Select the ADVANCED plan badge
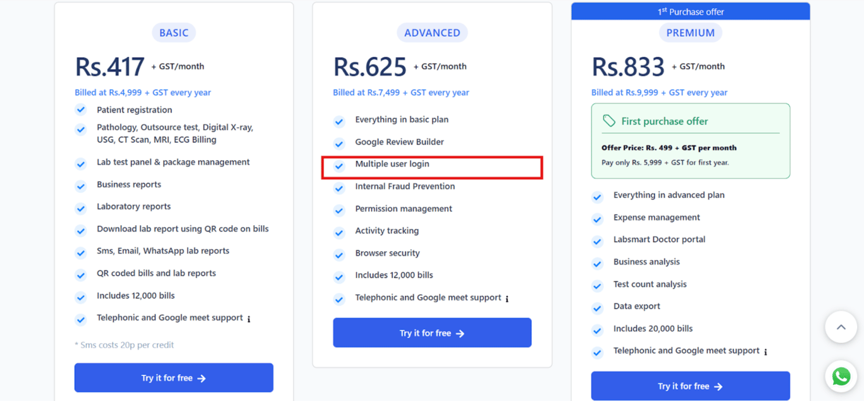864x401 pixels. coord(432,33)
